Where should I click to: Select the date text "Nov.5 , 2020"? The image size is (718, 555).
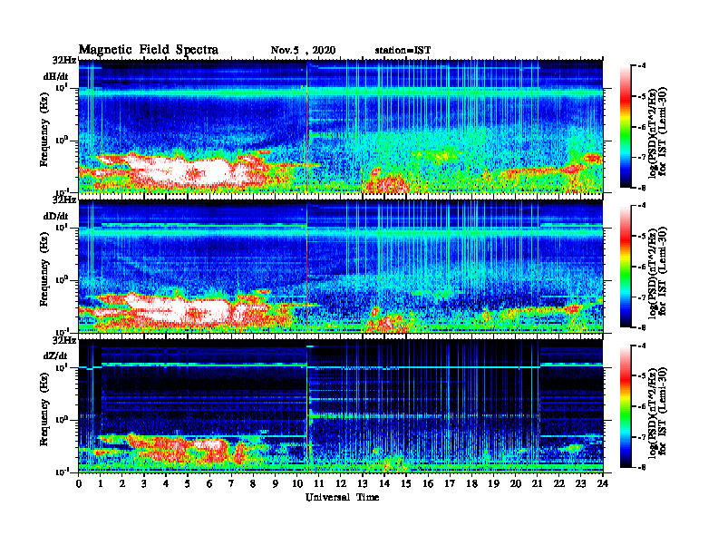(303, 51)
